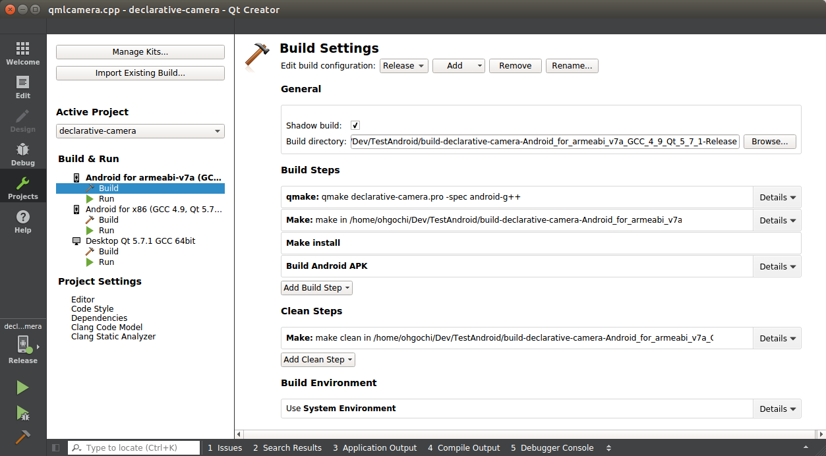Open the Debugger Console pane
This screenshot has width=826, height=456.
point(552,448)
